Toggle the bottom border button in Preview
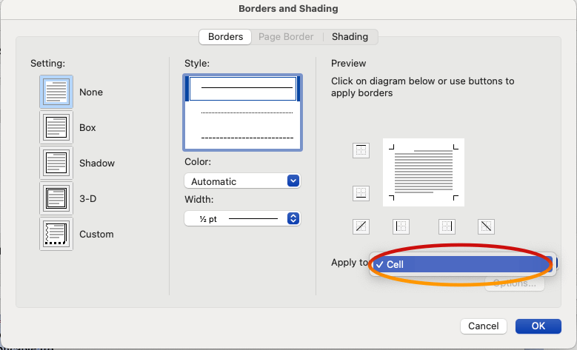The image size is (577, 350). click(x=361, y=193)
